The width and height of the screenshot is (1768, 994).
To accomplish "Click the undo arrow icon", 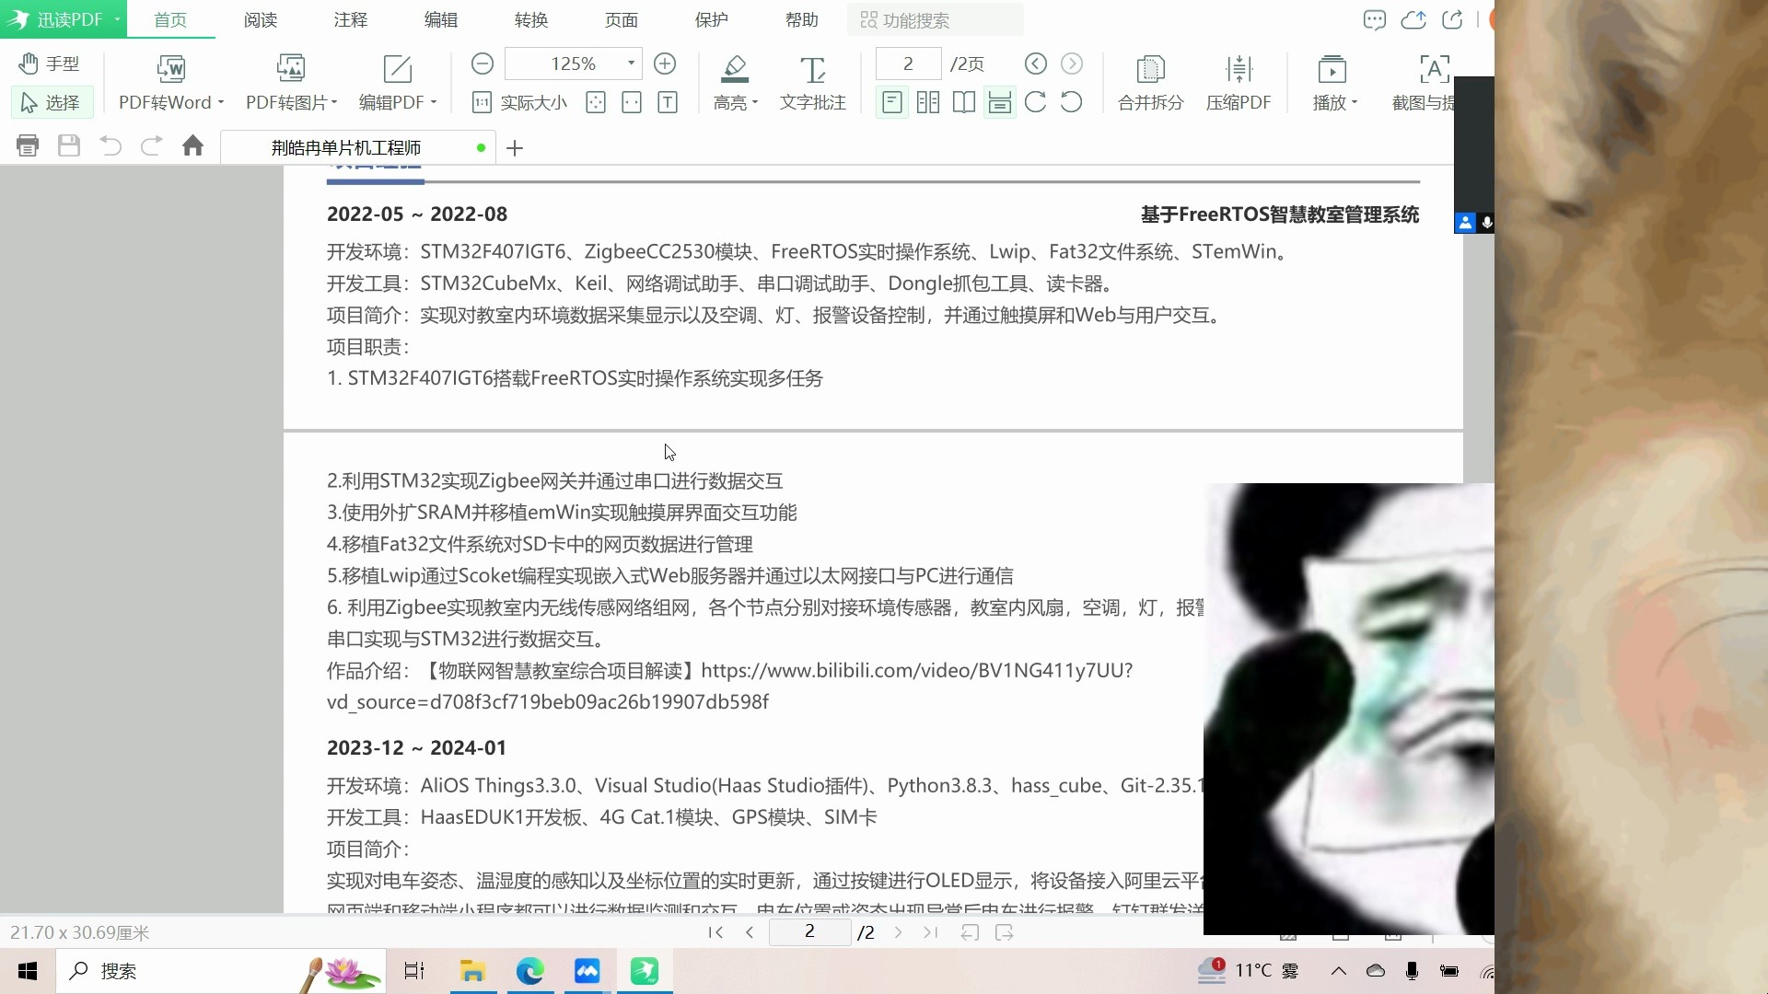I will pyautogui.click(x=110, y=145).
